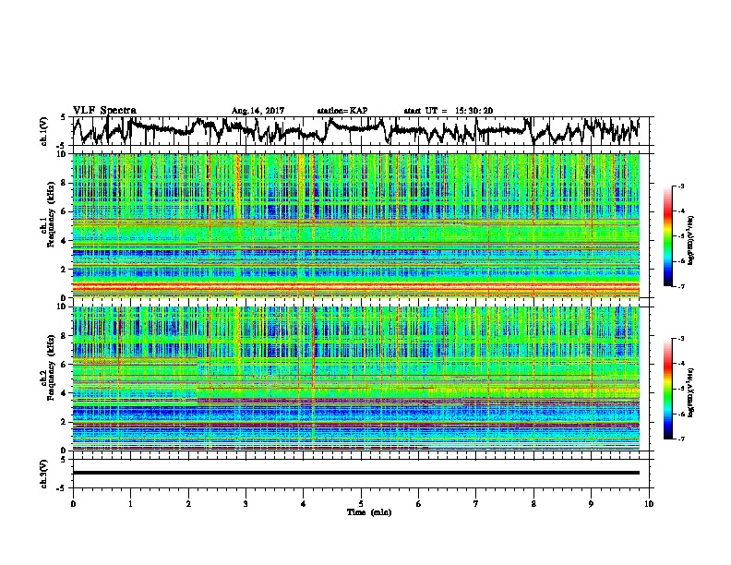This screenshot has width=731, height=565.
Task: Click the "station=KAP" label
Action: [342, 111]
